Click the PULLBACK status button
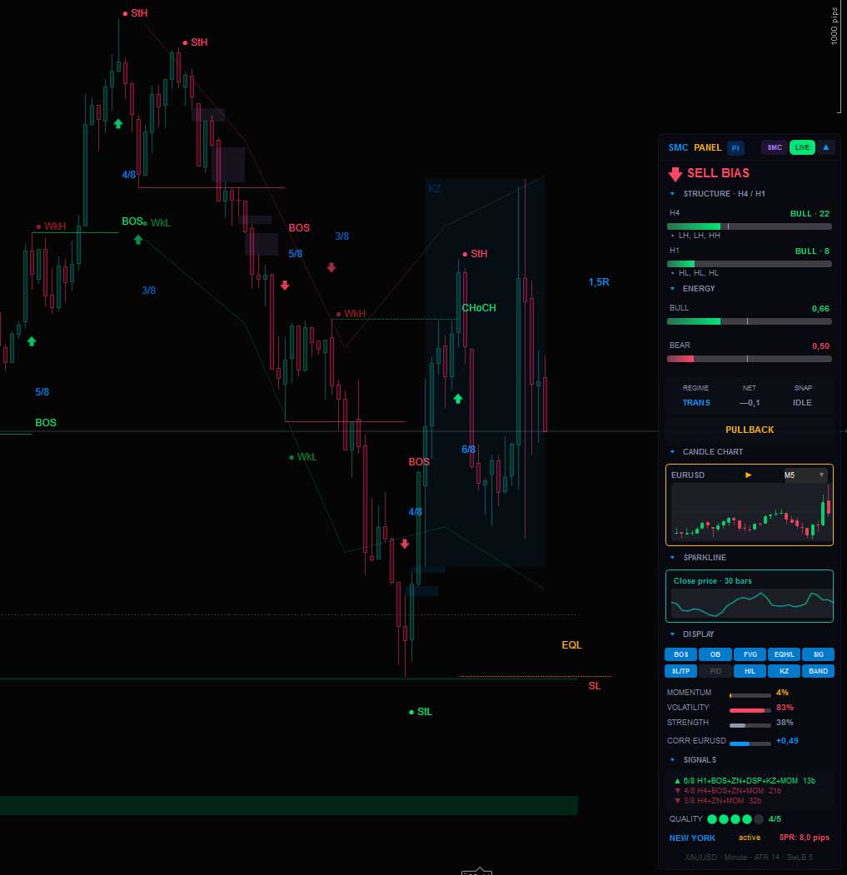 pyautogui.click(x=749, y=430)
